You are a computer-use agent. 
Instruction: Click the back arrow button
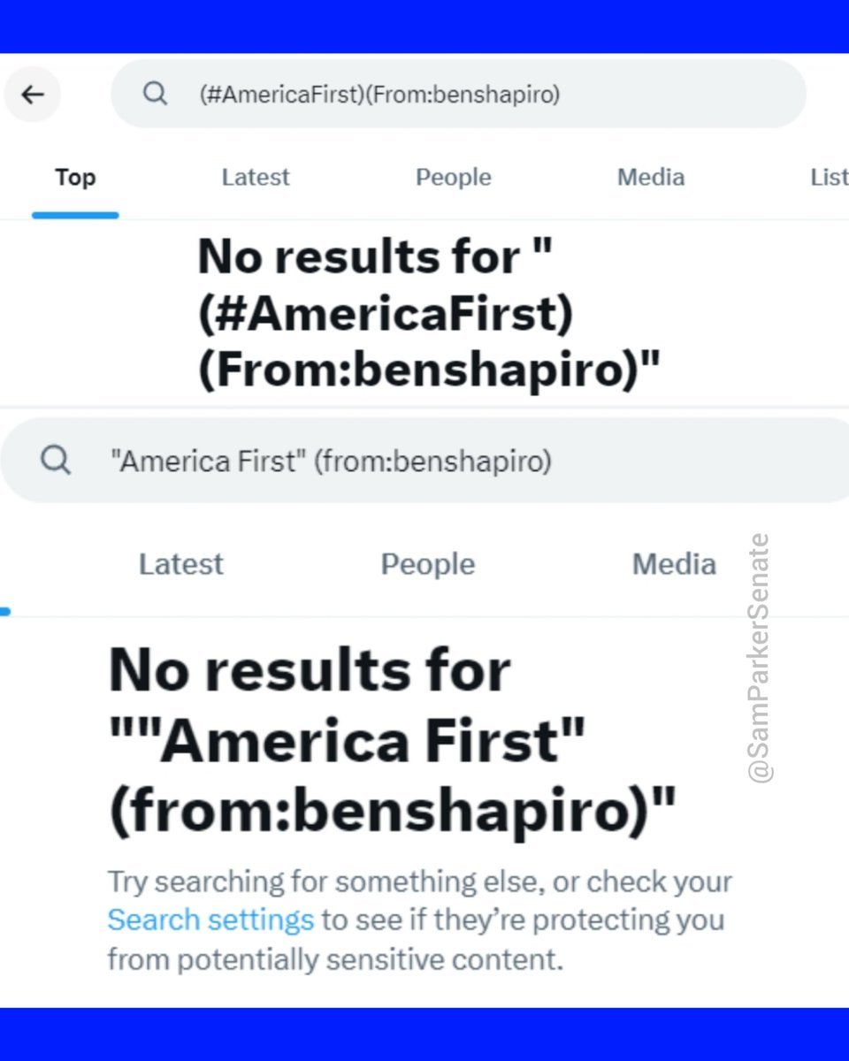coord(33,95)
